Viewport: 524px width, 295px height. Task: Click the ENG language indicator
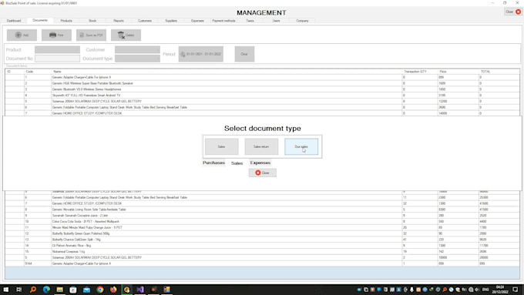coord(485,290)
